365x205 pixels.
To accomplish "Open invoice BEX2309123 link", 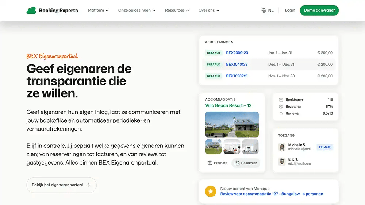I will pos(237,53).
